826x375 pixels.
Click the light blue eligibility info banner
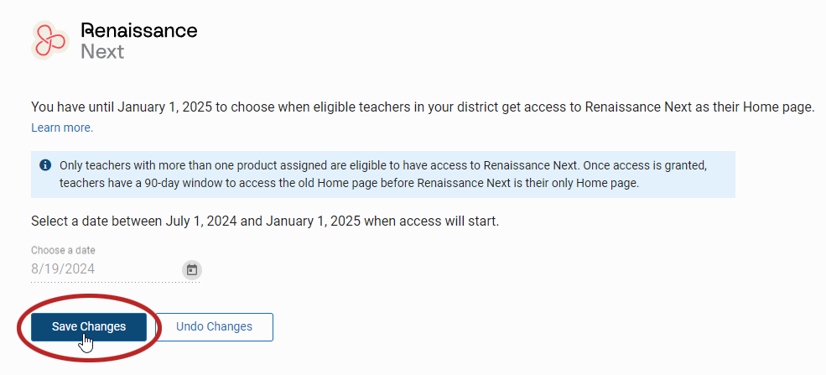[383, 174]
